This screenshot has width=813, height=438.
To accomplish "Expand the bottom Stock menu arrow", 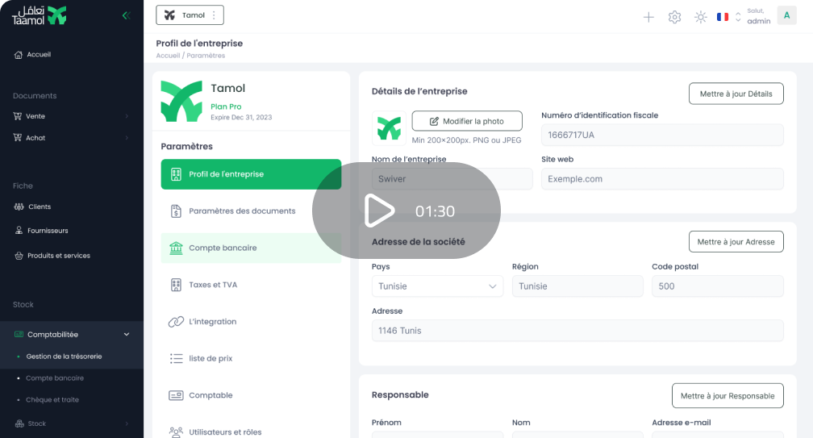I will pos(127,423).
